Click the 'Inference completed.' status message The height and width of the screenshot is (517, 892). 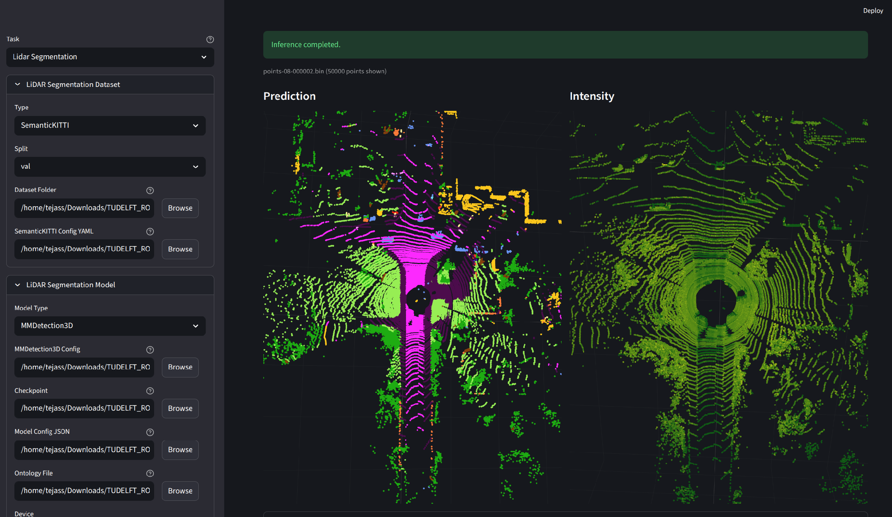pyautogui.click(x=565, y=45)
